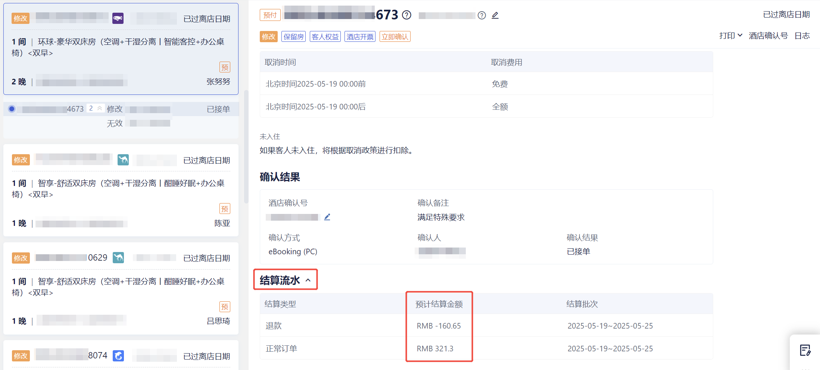Click the 客人权益 tag button

point(325,37)
